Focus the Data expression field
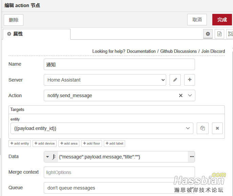 [x=123, y=157]
